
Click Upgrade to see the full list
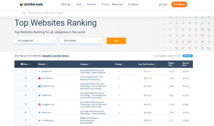(55, 56)
